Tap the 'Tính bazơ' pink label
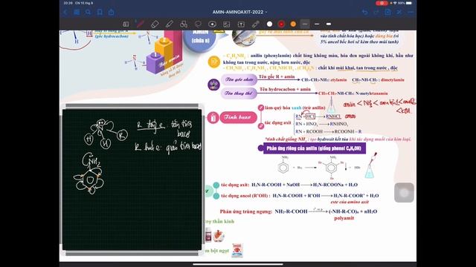The width and height of the screenshot is (476, 267). point(238,117)
